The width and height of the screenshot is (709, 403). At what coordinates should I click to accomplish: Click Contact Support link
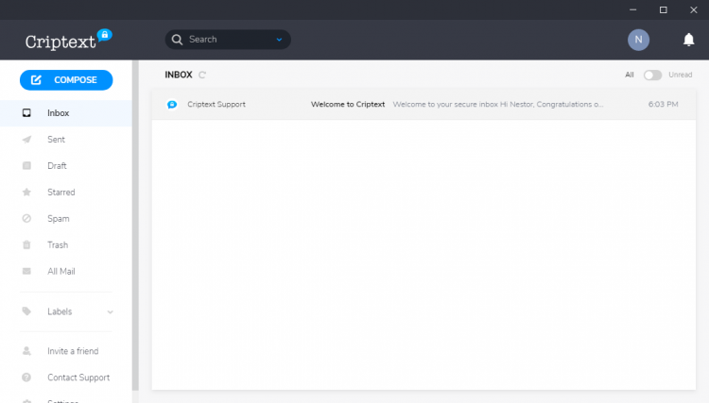78,378
